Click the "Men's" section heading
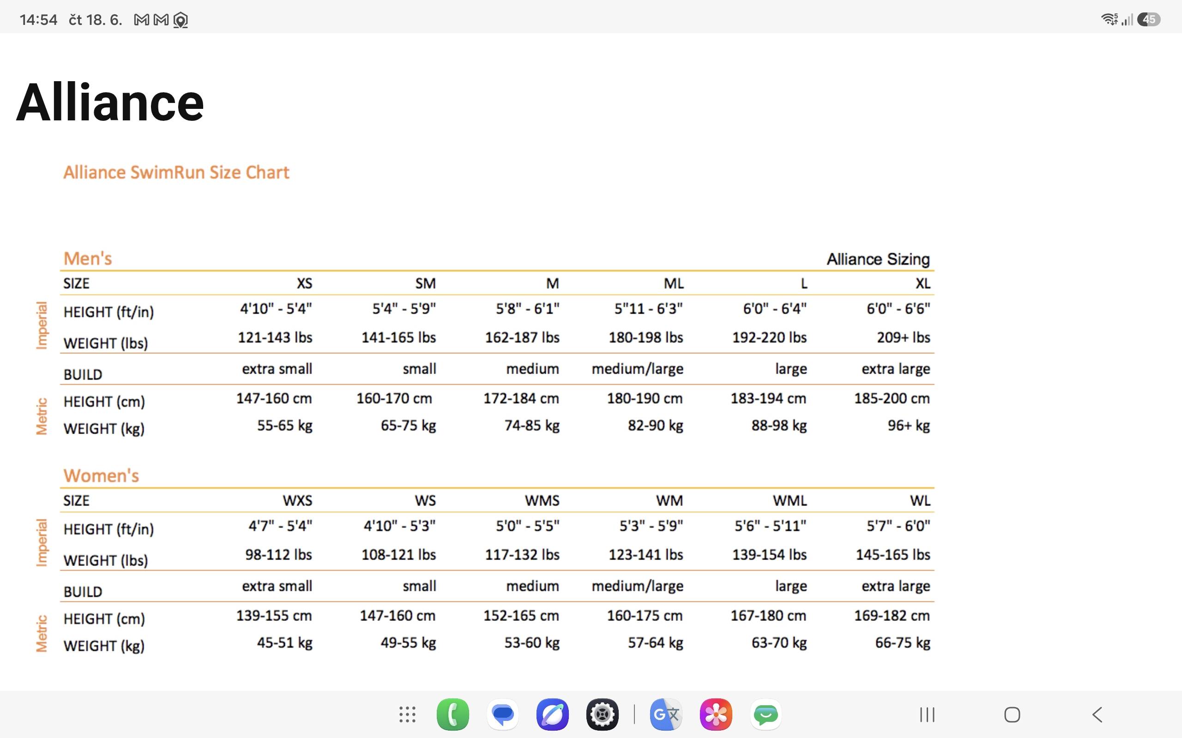1182x738 pixels. (x=88, y=258)
